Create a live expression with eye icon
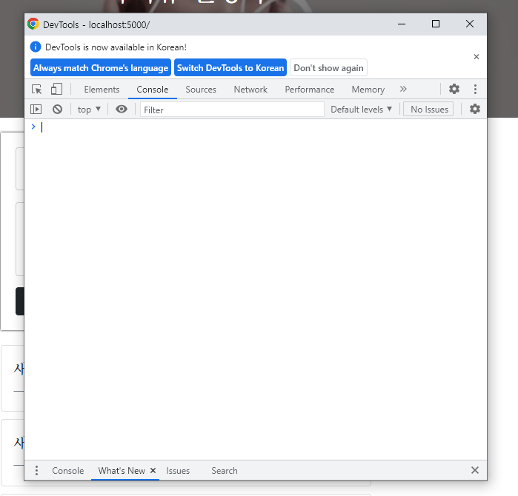 pos(122,110)
